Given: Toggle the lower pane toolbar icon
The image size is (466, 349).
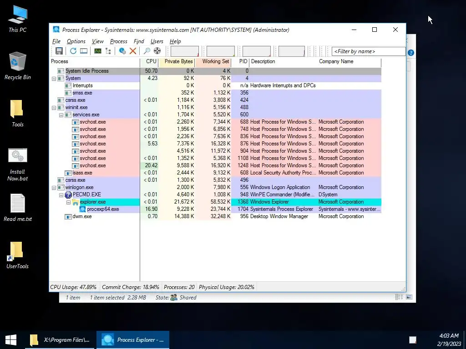Looking at the screenshot, I should (84, 51).
